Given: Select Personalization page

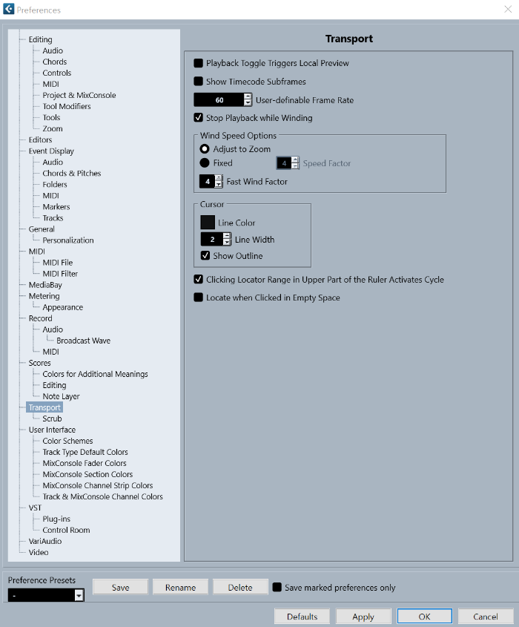Looking at the screenshot, I should 68,240.
